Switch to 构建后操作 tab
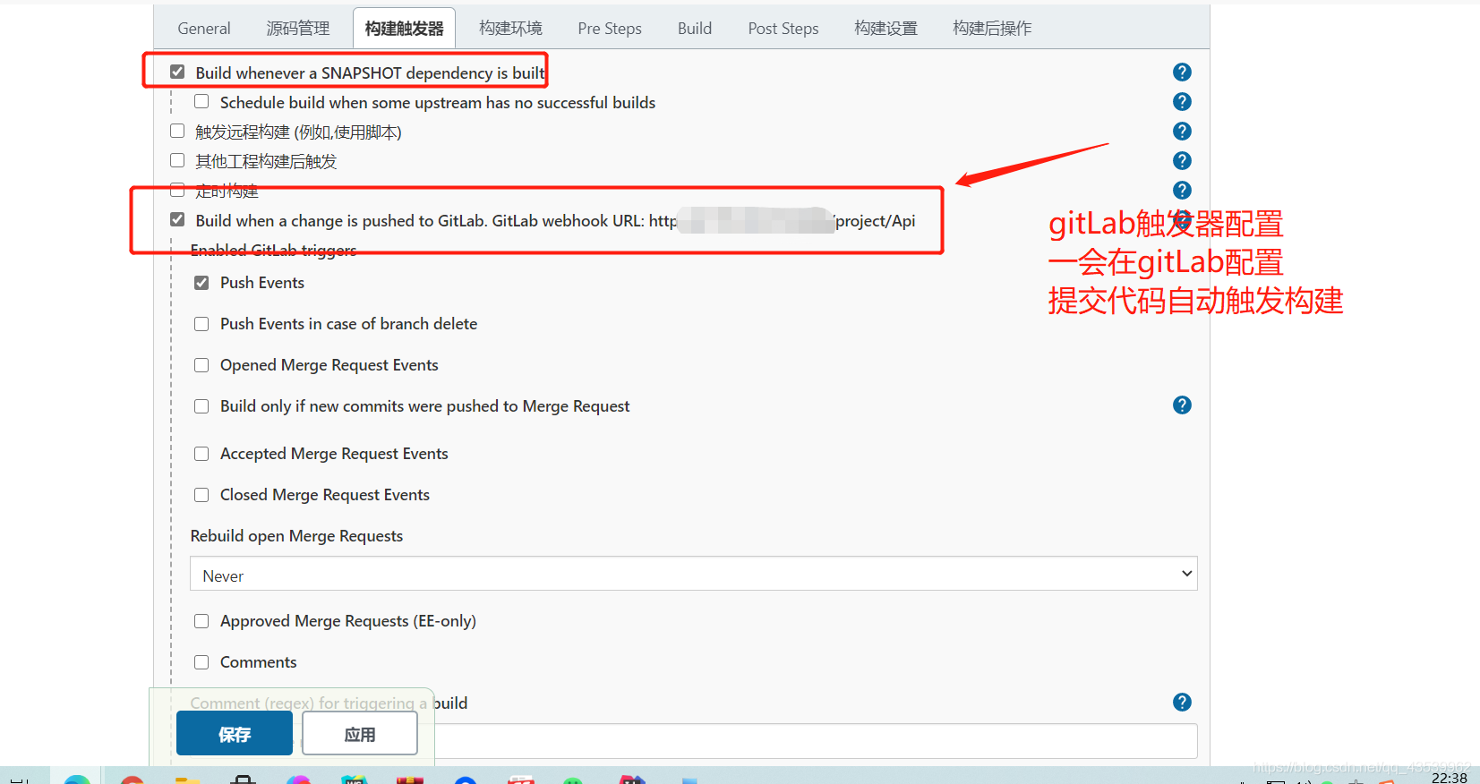 point(992,29)
